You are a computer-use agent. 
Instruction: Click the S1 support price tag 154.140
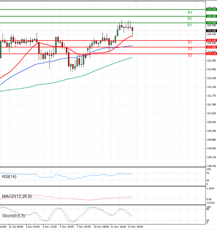[x=211, y=40]
